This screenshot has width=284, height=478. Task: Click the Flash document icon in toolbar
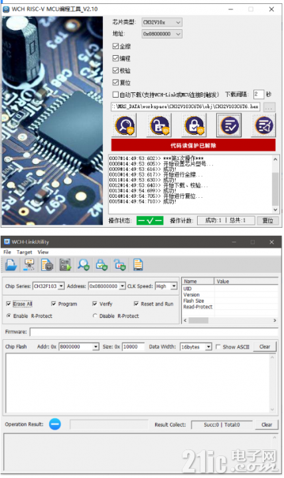[x=138, y=265]
